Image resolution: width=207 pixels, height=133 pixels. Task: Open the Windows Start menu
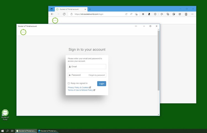(x=2, y=131)
